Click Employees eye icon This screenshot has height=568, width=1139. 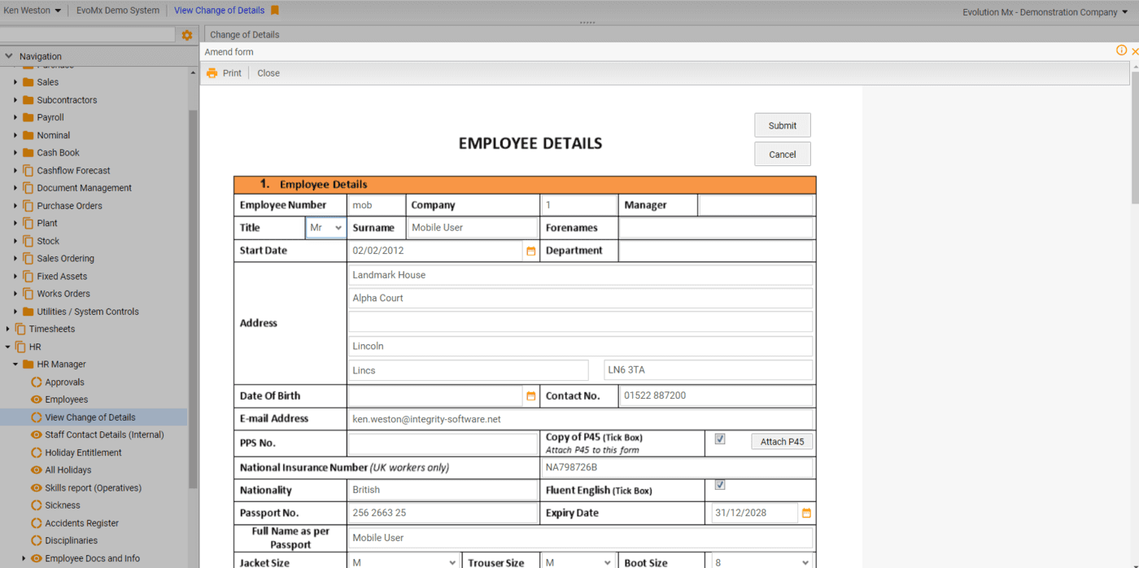click(x=36, y=400)
